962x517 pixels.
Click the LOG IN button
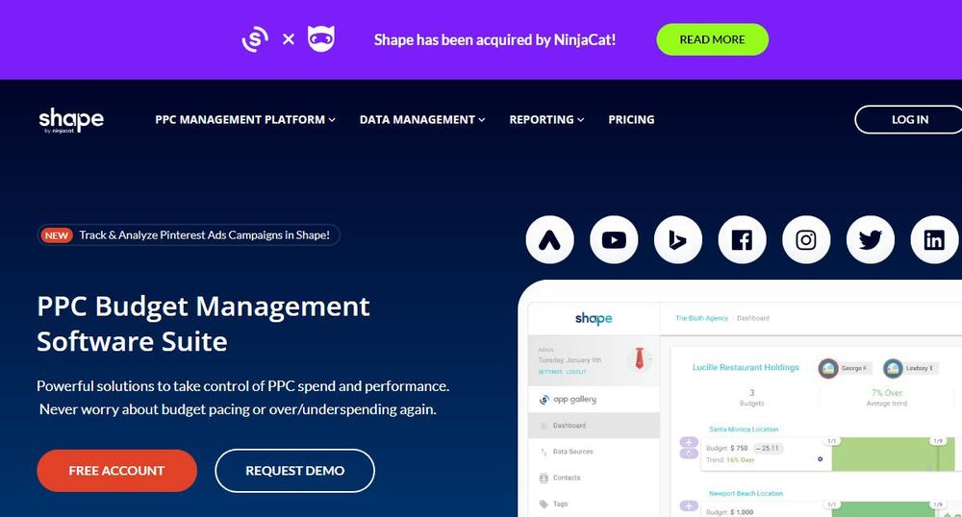(909, 119)
